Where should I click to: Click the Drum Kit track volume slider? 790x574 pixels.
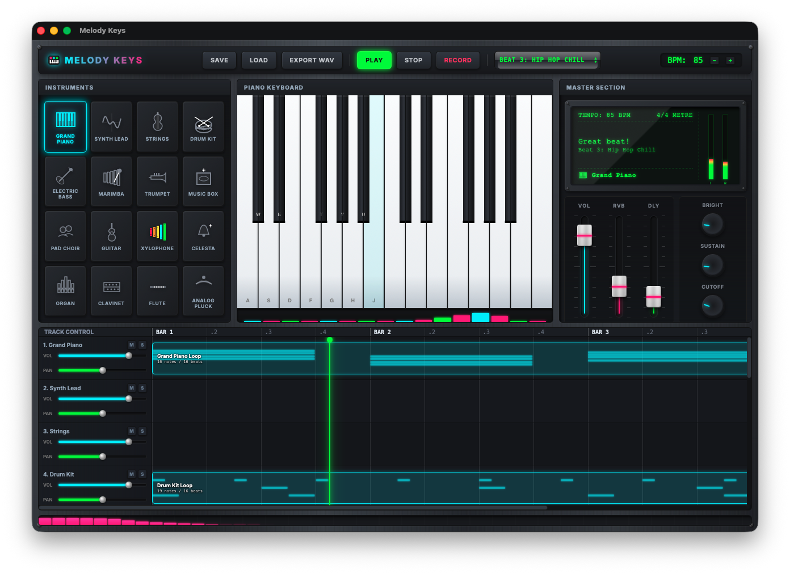point(102,485)
